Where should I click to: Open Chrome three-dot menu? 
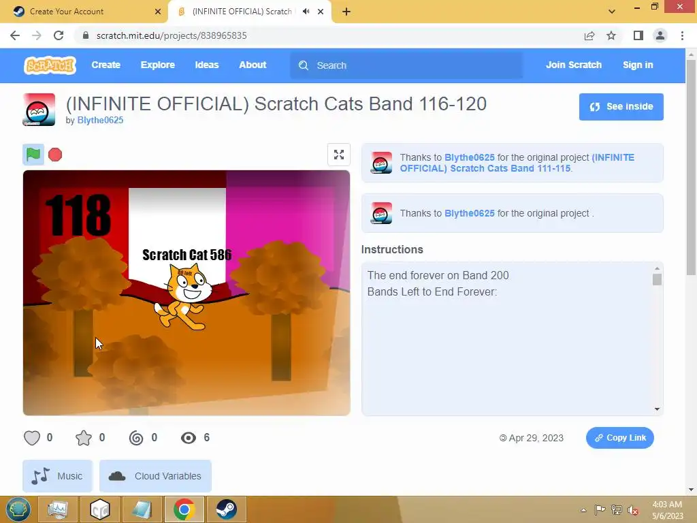[x=682, y=35]
